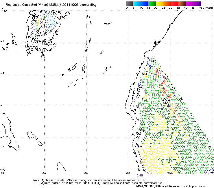
Task: Click the purple '2:48' pass time label
Action: click(x=140, y=176)
